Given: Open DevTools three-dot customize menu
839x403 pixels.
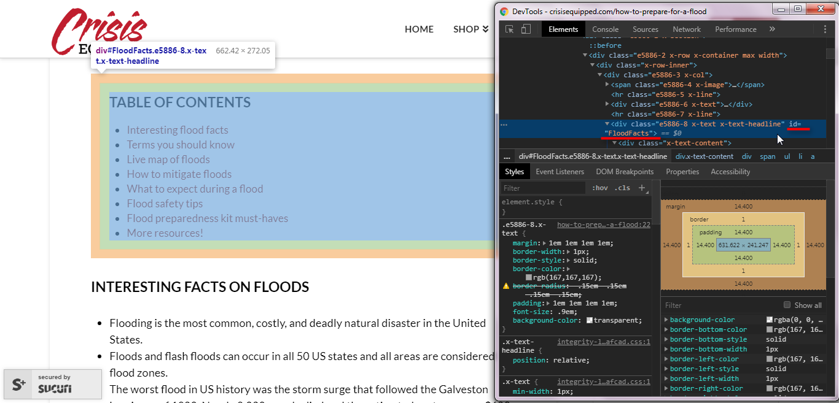Looking at the screenshot, I should tap(824, 29).
